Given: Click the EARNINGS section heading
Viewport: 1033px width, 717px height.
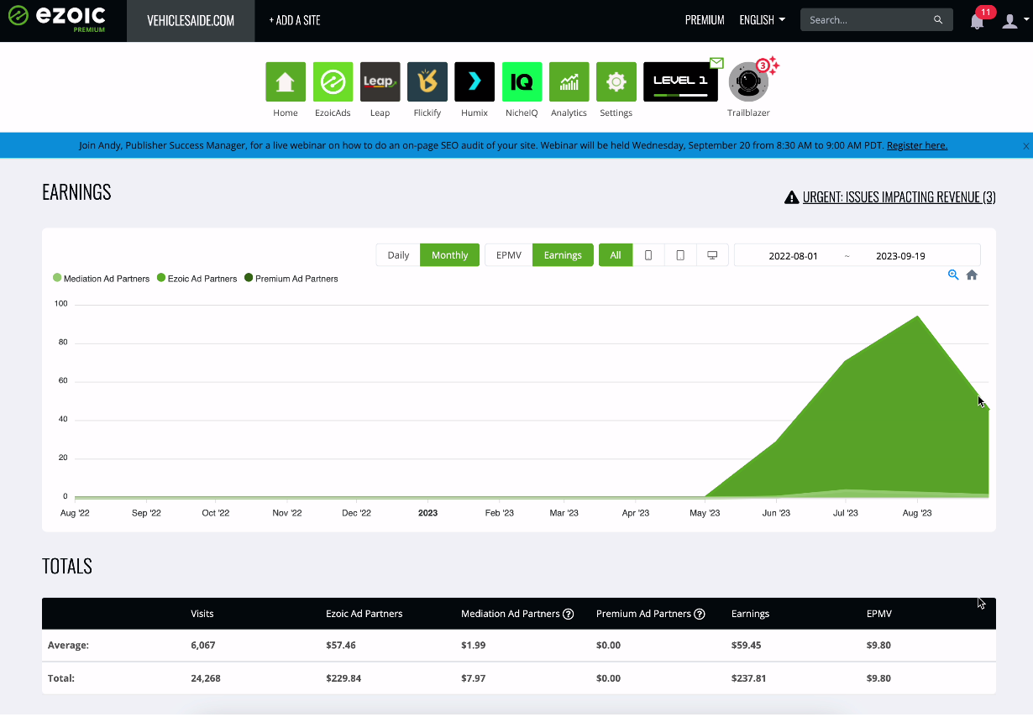Looking at the screenshot, I should (x=76, y=192).
